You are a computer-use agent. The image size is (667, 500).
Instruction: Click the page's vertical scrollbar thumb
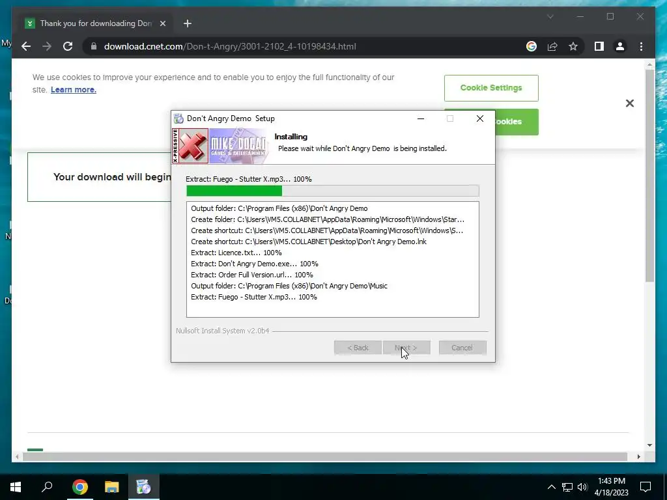click(649, 175)
